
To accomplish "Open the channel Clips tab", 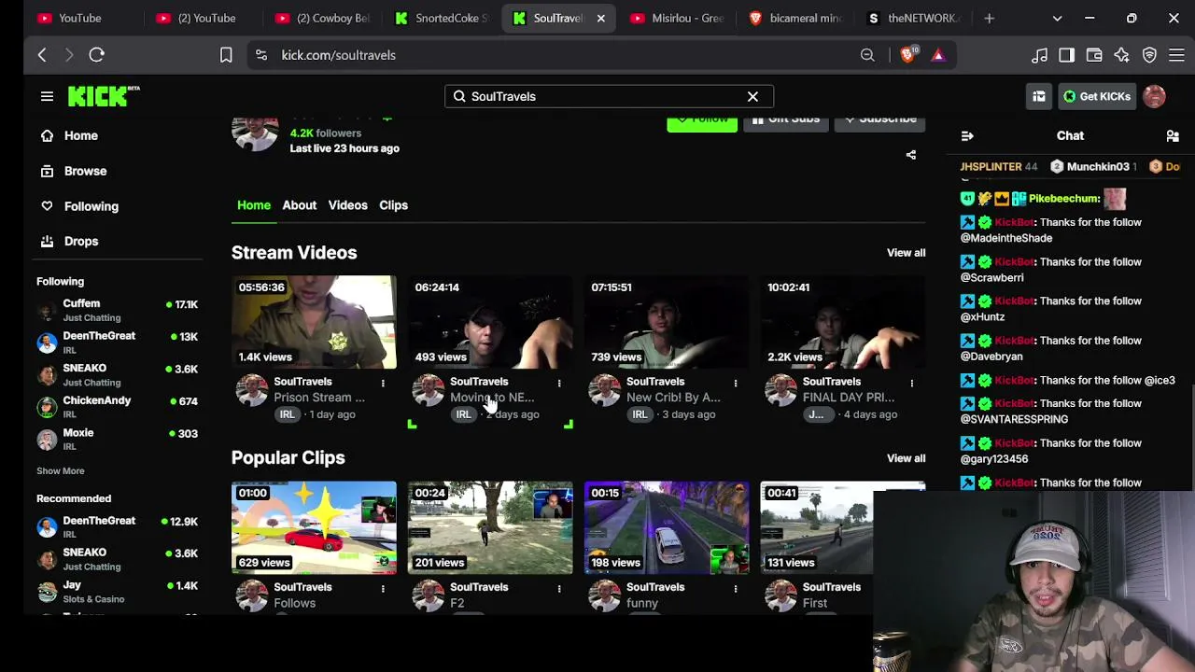I will 393,205.
